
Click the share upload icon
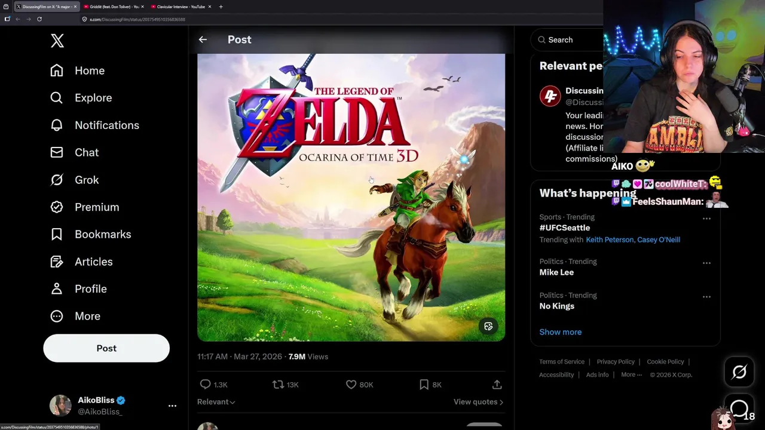[497, 385]
